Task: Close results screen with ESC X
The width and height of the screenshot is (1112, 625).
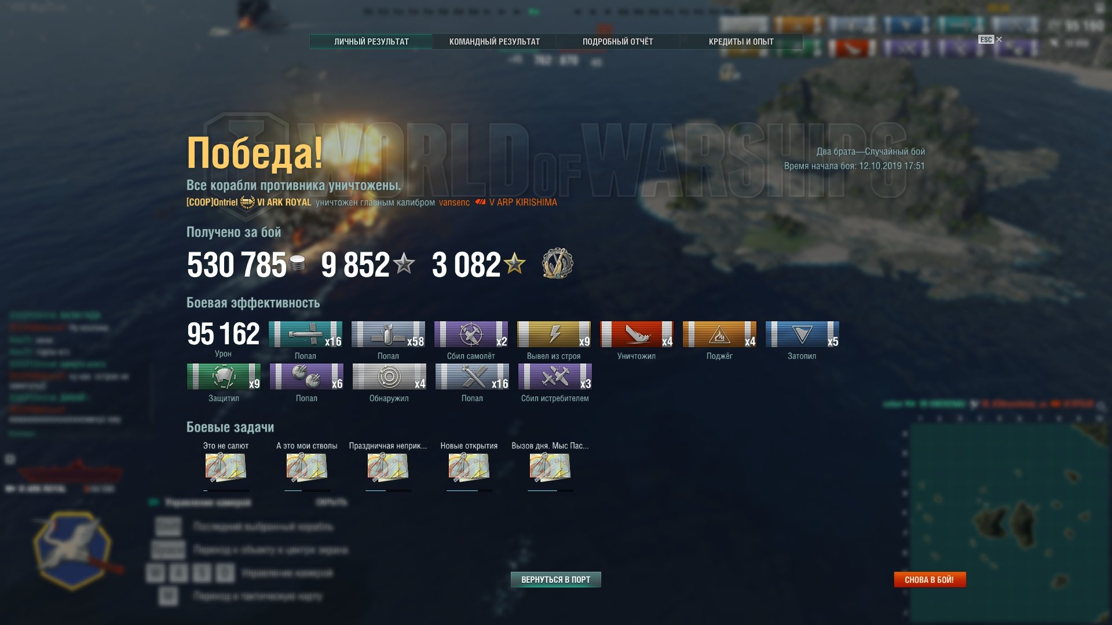Action: point(990,39)
